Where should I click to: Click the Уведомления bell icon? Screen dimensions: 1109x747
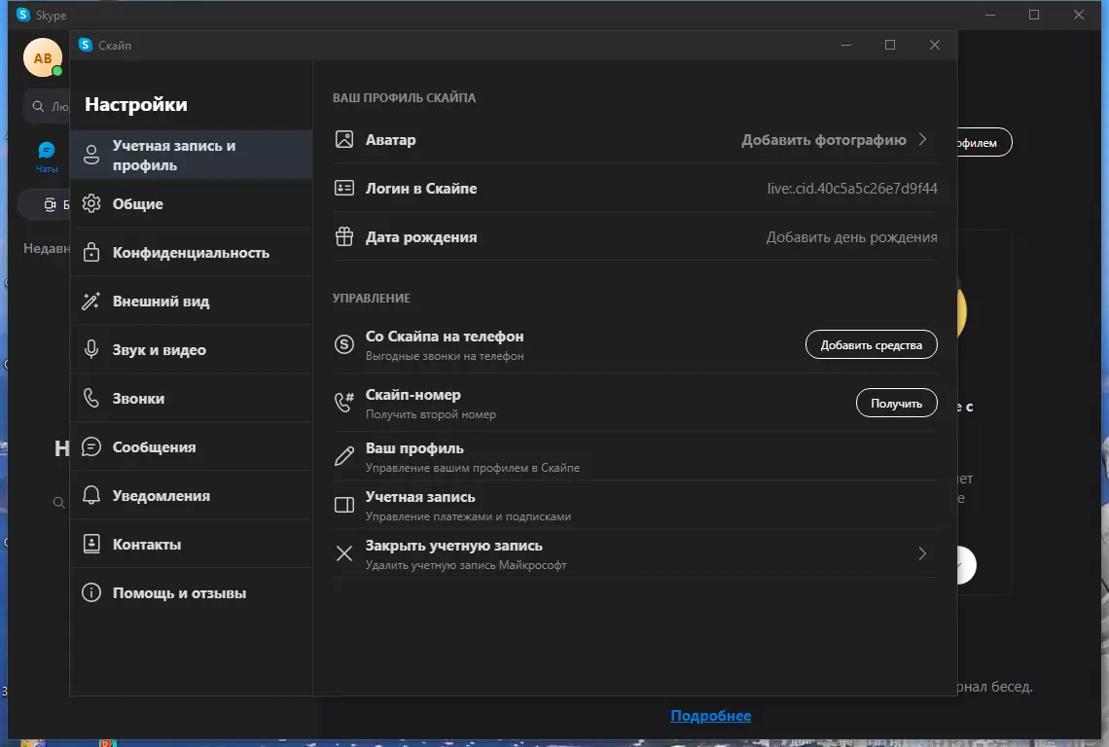(90, 495)
